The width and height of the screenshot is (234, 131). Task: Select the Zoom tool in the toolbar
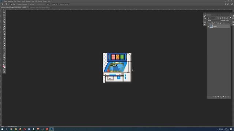point(4,60)
